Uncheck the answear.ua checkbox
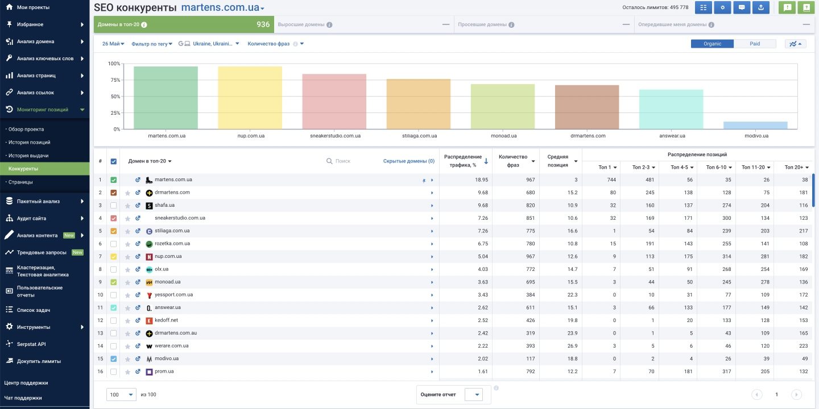 pos(114,308)
